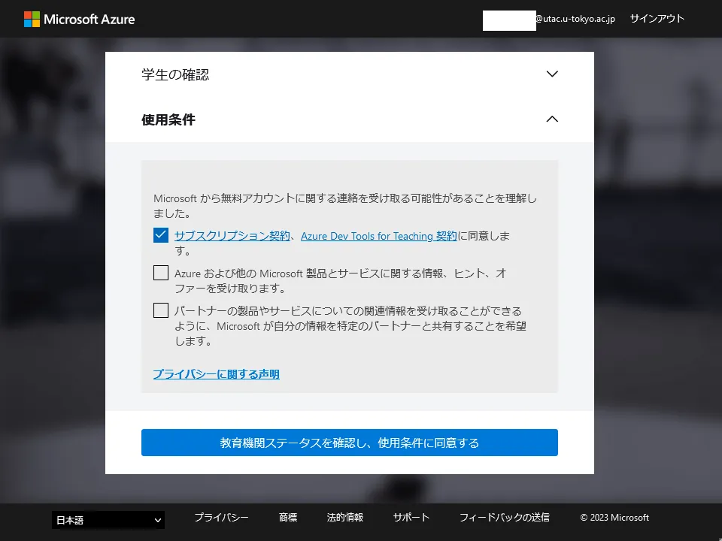The width and height of the screenshot is (722, 541).
Task: Open Azure Dev Tools for Teaching 契約 link
Action: pyautogui.click(x=378, y=236)
